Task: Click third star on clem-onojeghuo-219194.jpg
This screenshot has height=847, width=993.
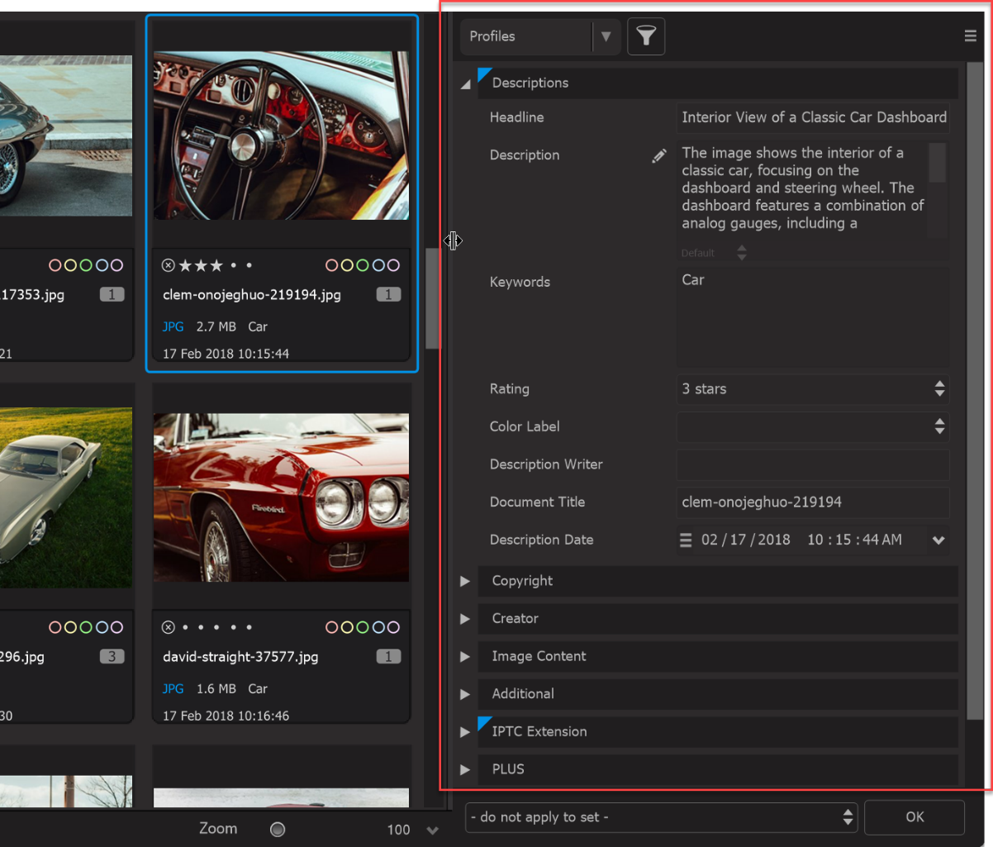Action: point(216,265)
